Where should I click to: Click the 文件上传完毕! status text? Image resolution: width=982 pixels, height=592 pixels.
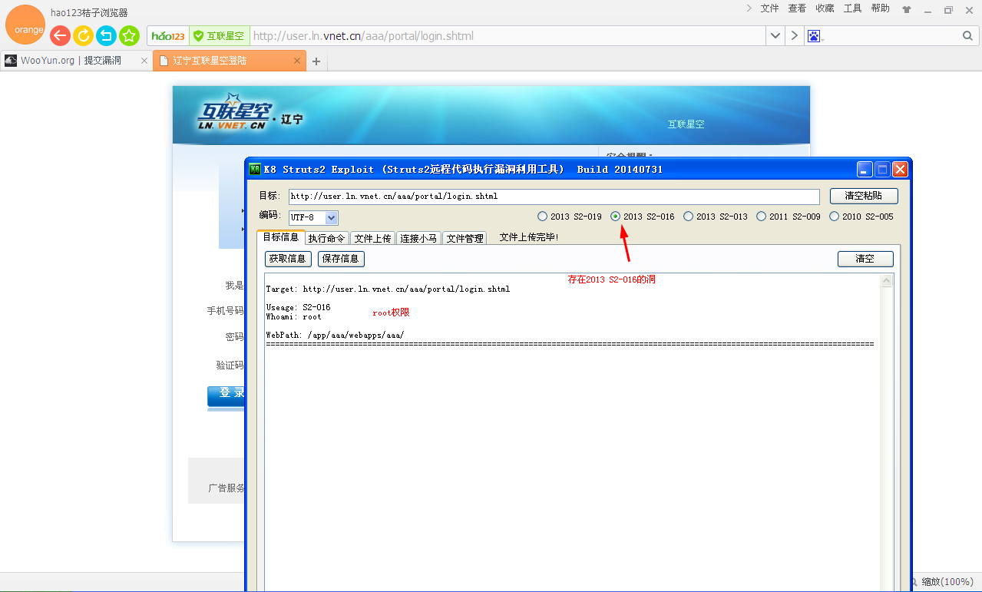point(529,237)
